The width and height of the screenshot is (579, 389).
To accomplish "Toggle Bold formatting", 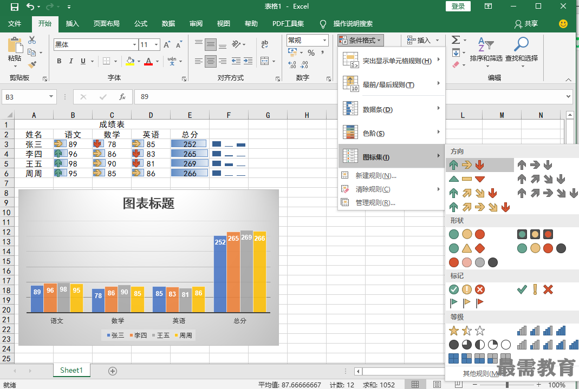I will click(x=59, y=61).
